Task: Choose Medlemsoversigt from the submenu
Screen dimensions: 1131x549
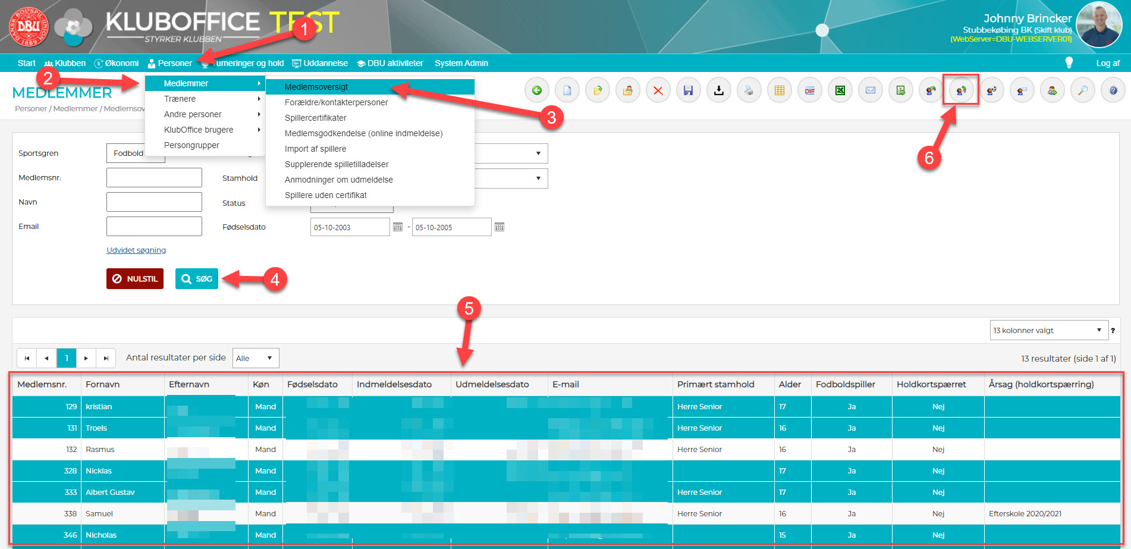Action: point(370,87)
